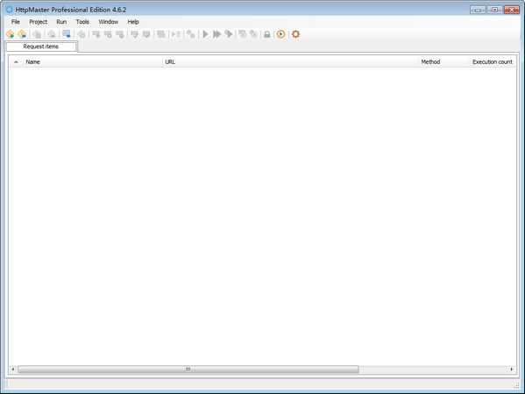Sort by Execution count column header
Screen dimensions: 525x394
[x=492, y=62]
